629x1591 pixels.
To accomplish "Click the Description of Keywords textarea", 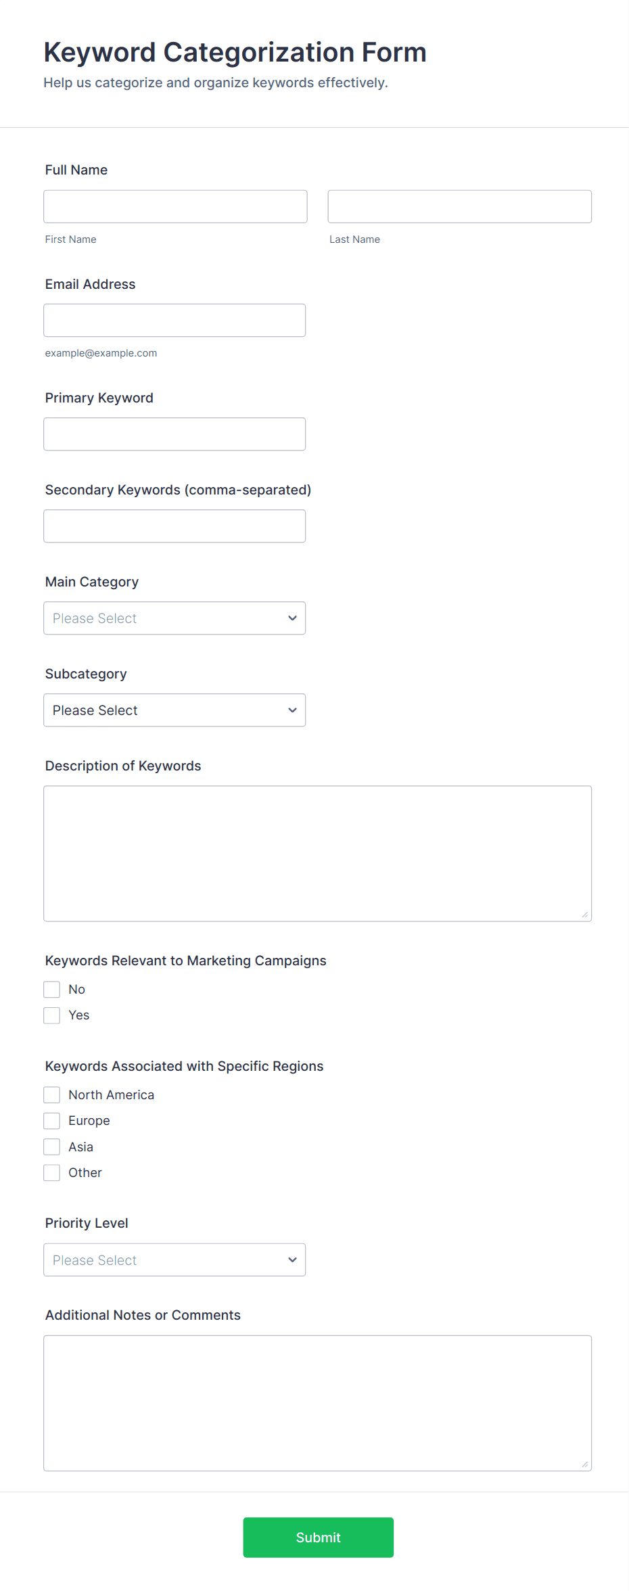I will tap(317, 853).
